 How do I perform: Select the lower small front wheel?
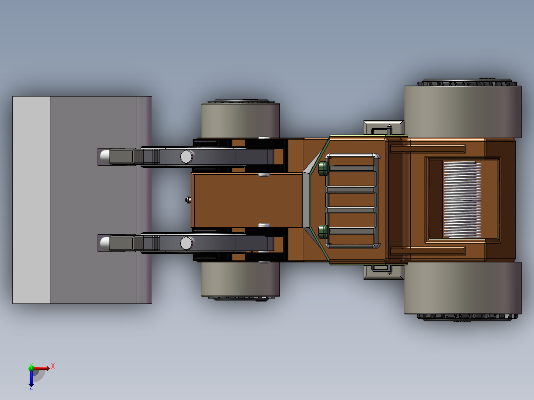tap(240, 281)
